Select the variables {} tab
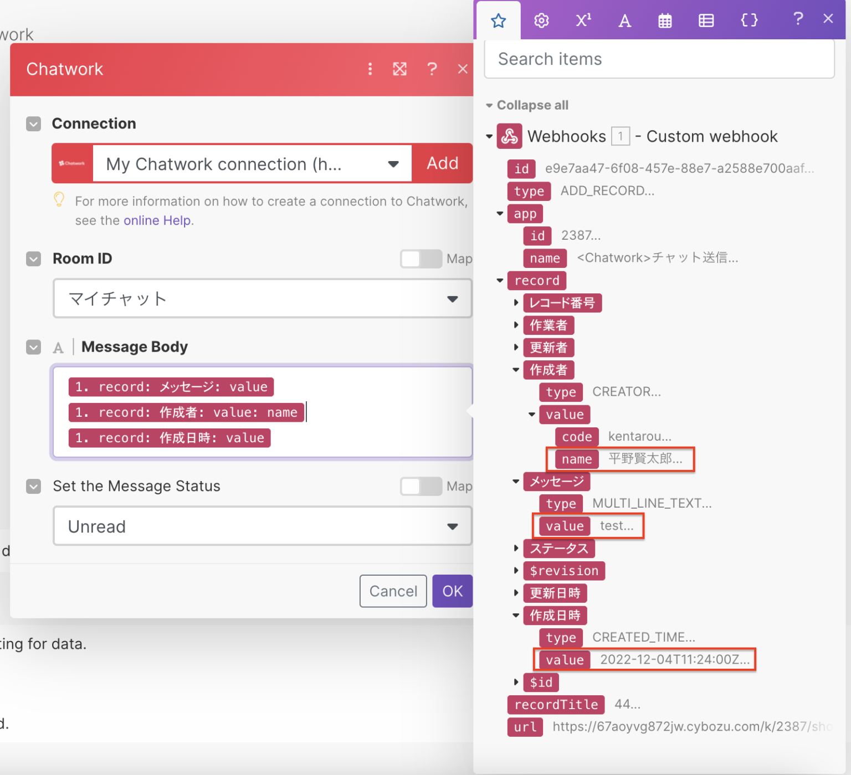 point(749,20)
